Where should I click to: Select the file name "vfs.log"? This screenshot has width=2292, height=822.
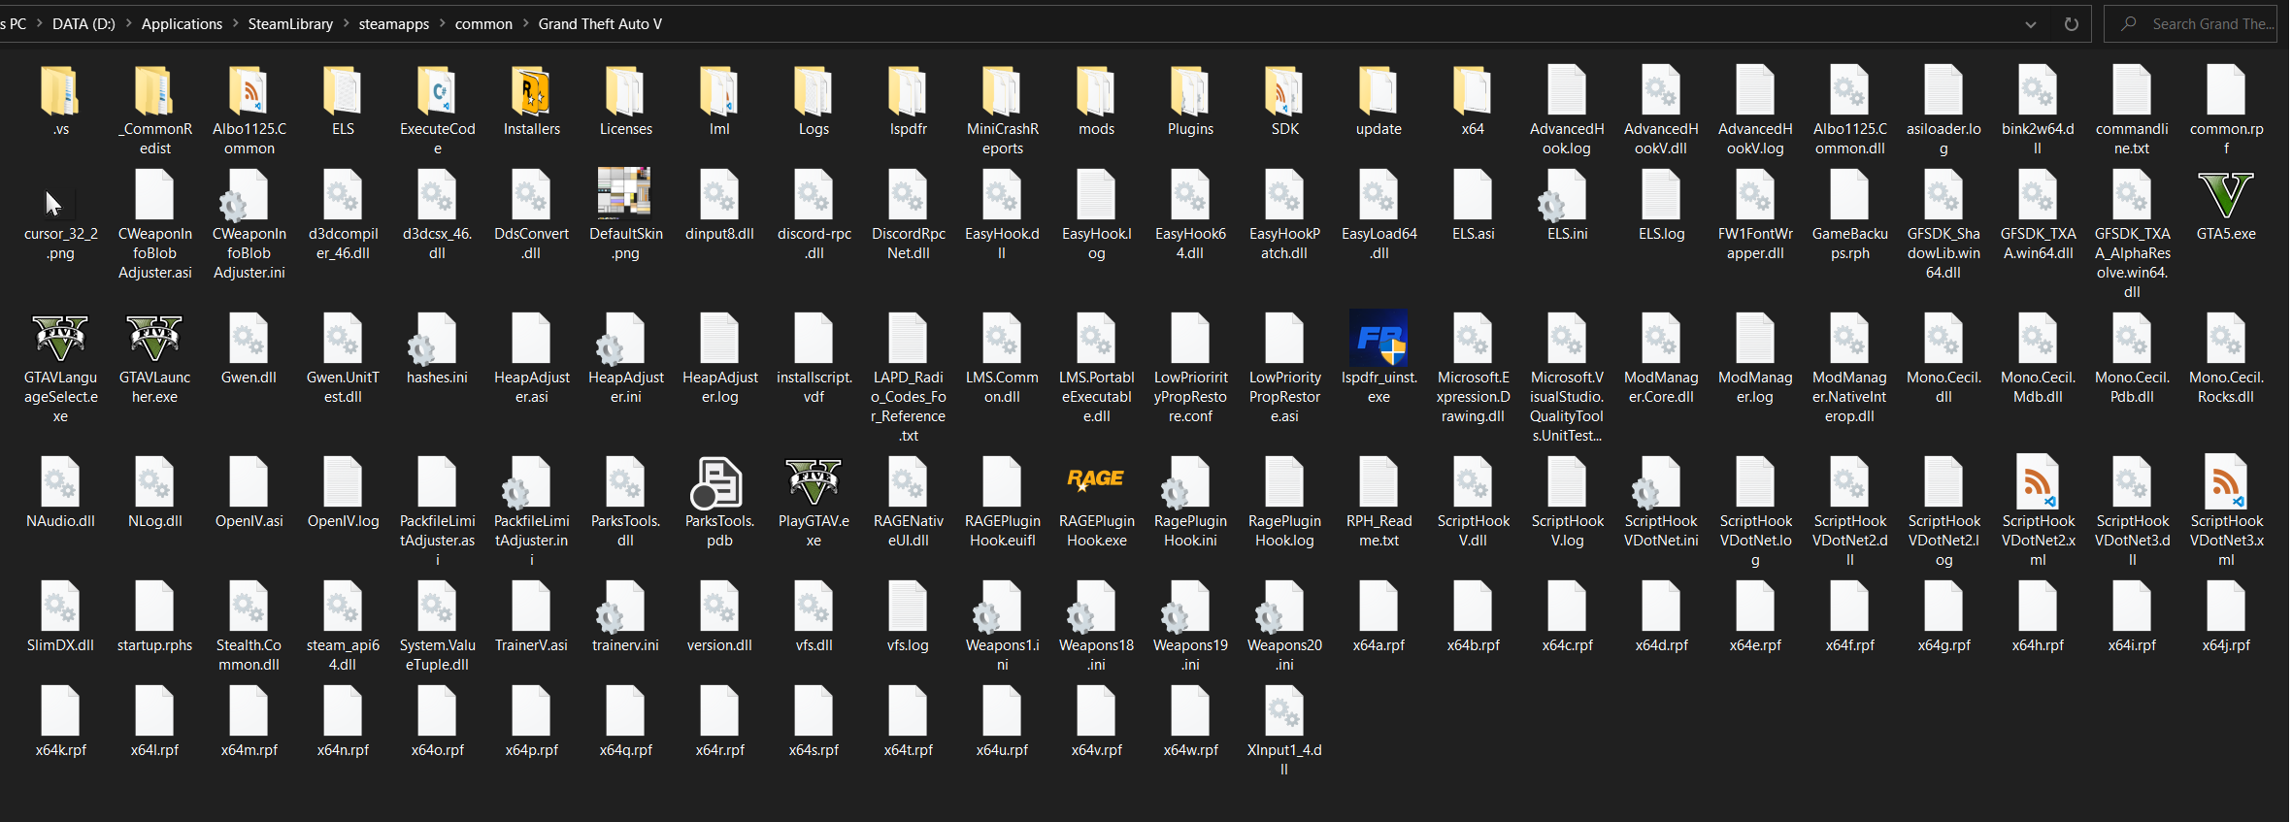coord(908,644)
